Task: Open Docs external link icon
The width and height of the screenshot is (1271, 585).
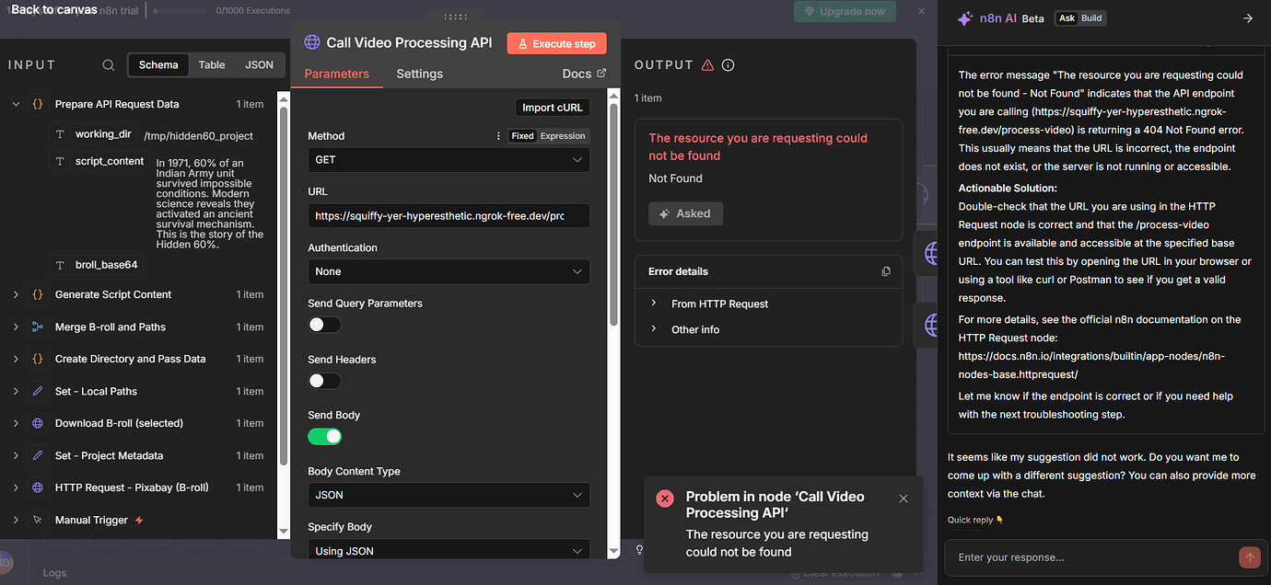Action: (x=601, y=74)
